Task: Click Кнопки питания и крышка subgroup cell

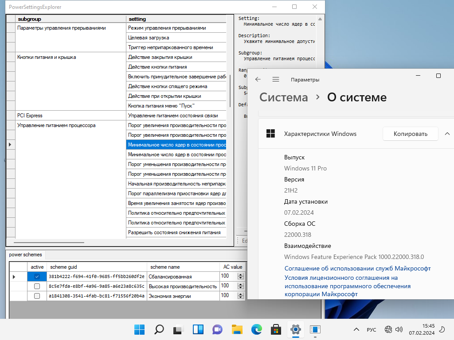Action: [70, 81]
